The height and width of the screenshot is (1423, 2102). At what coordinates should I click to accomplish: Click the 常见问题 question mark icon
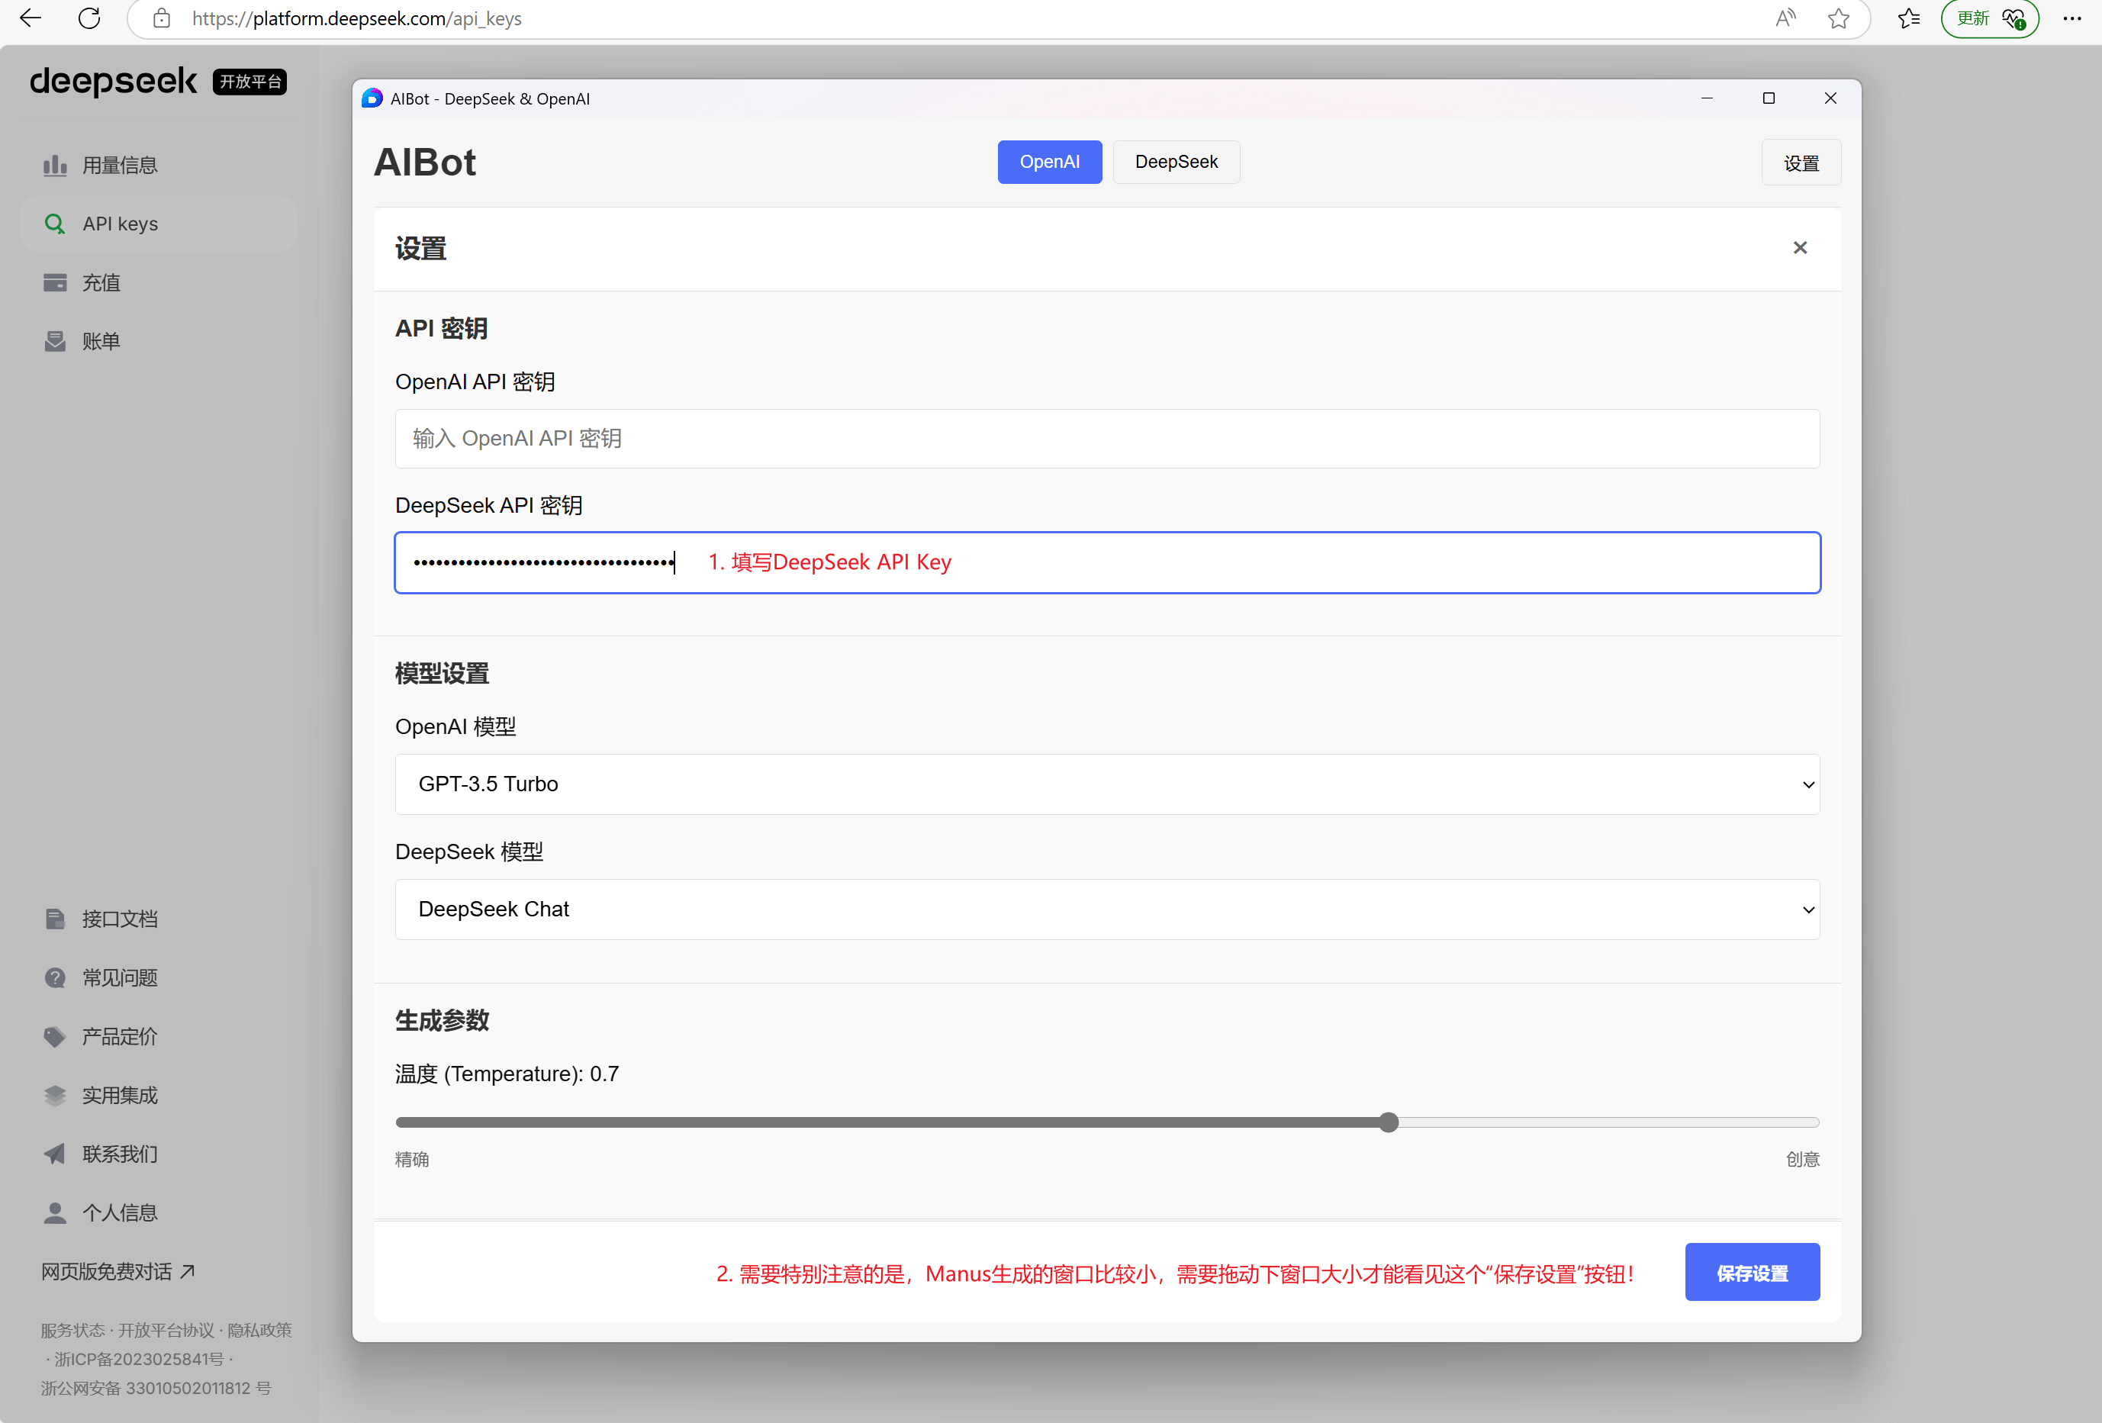(55, 978)
